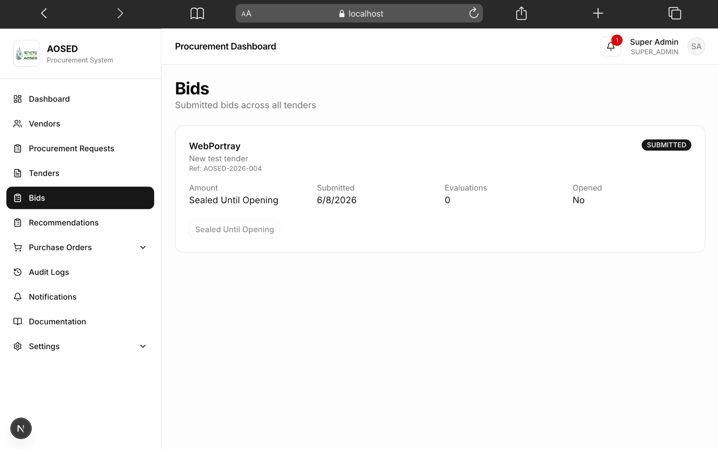Screen dimensions: 718x449
Task: Click the Recommendations clipboard icon
Action: pyautogui.click(x=17, y=223)
